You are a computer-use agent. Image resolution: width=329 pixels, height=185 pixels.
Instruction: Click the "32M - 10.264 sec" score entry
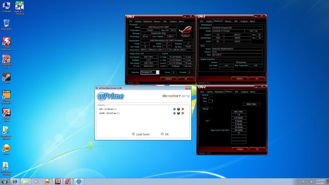107,109
